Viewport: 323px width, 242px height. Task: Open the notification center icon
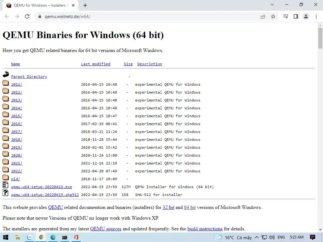(x=313, y=237)
